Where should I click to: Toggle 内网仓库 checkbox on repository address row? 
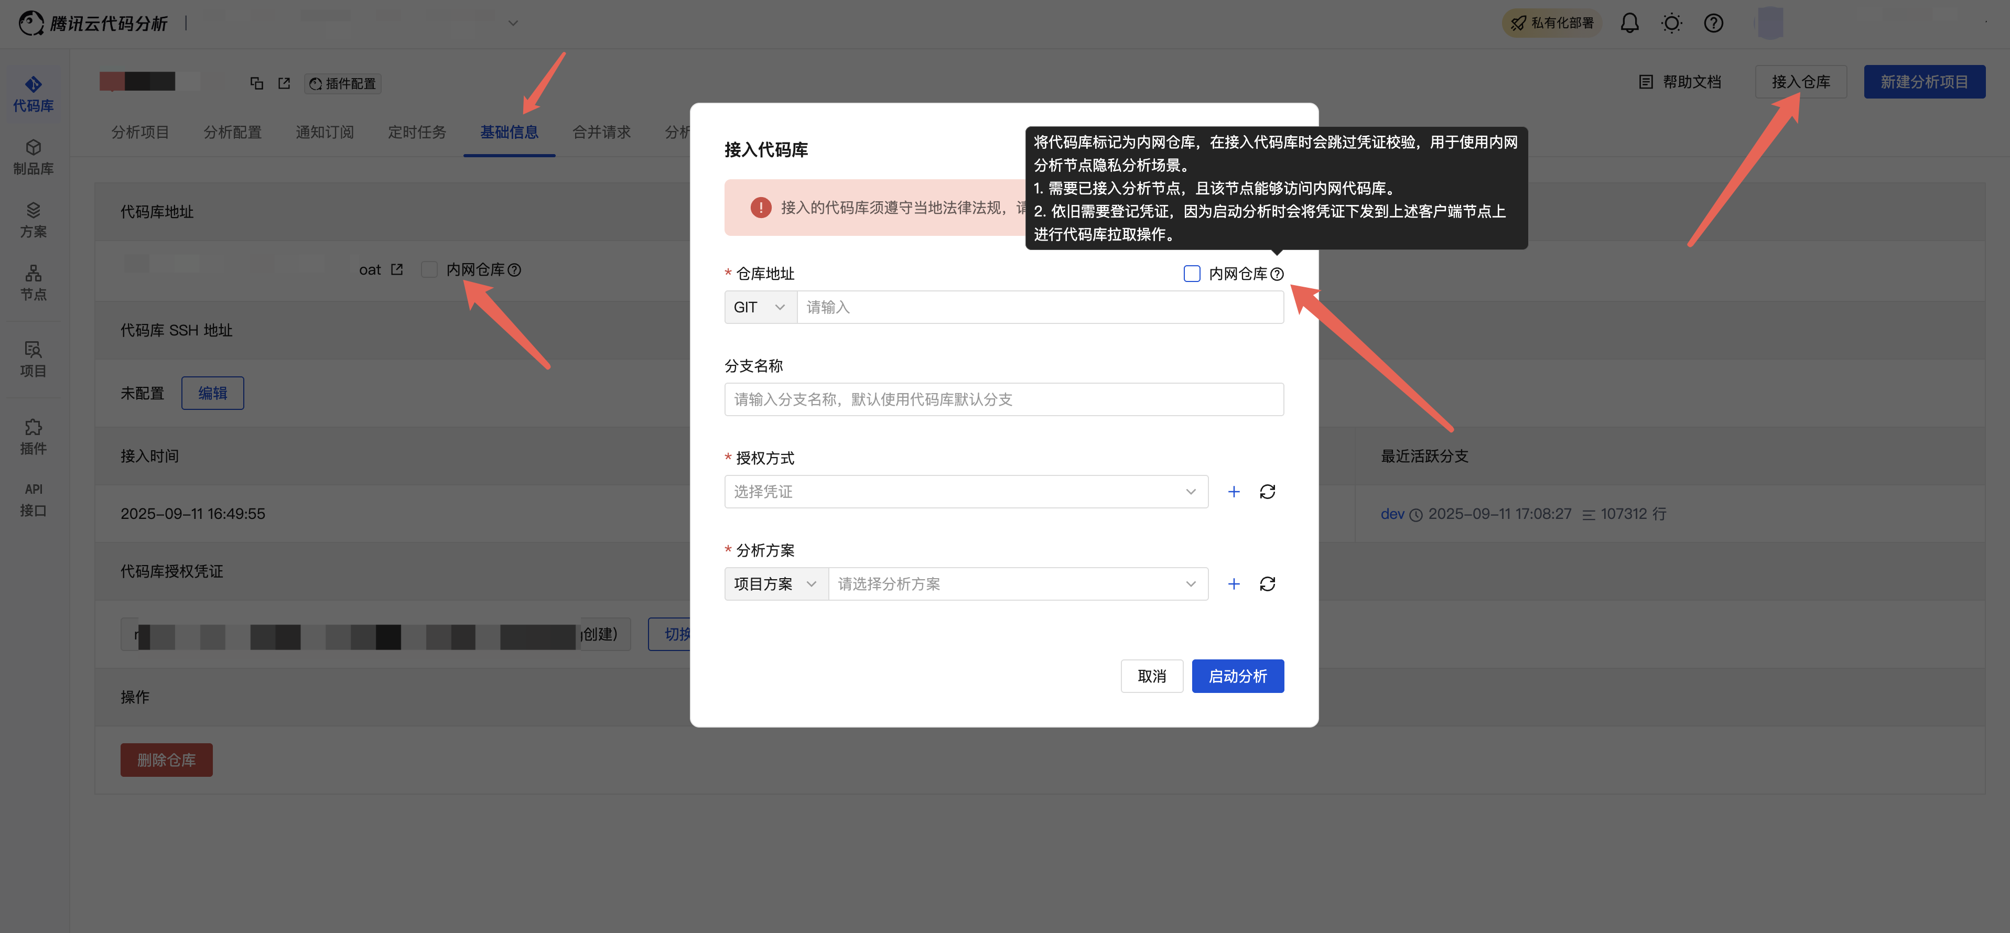coord(429,269)
